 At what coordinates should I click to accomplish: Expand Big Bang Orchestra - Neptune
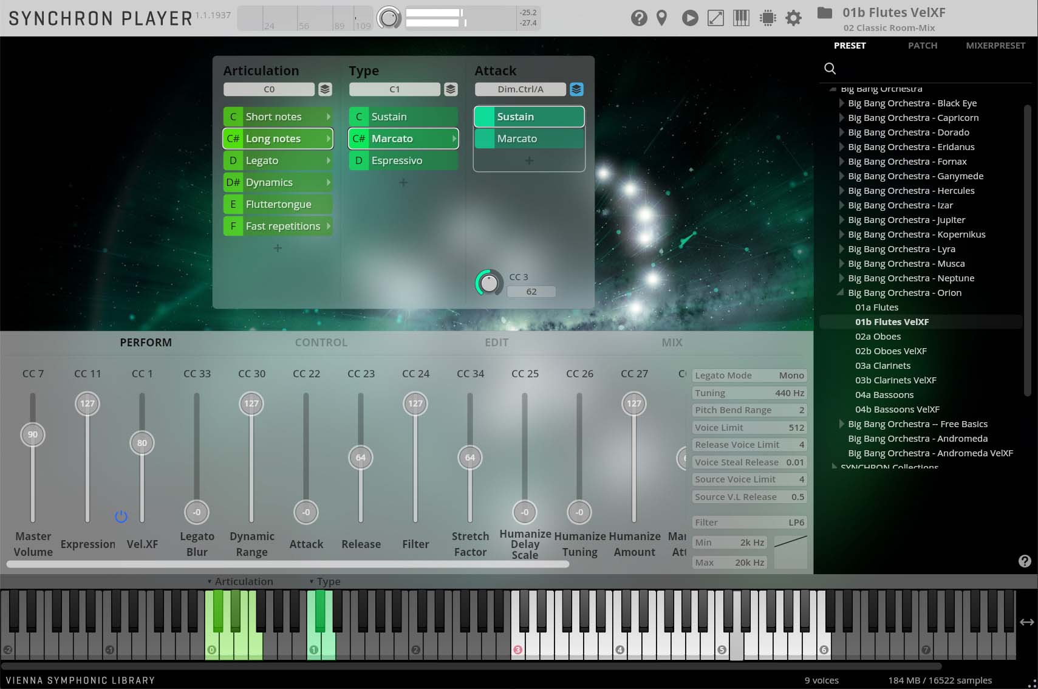coord(842,278)
